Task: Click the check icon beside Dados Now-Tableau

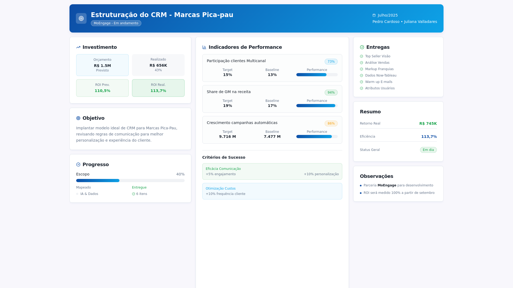Action: (x=362, y=75)
